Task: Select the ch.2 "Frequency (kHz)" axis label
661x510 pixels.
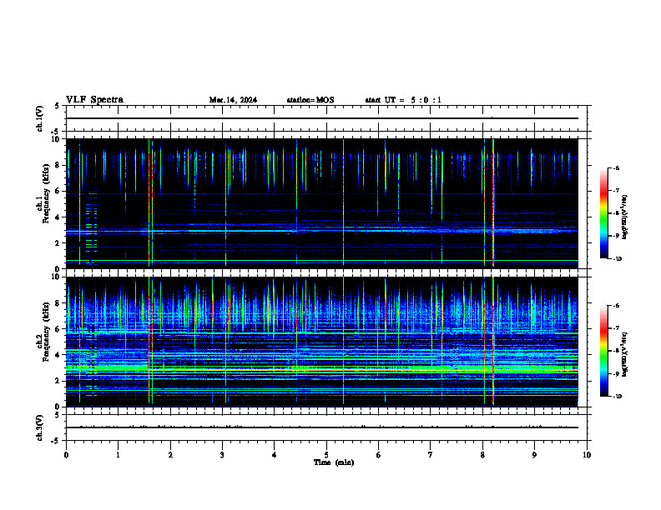Action: click(x=46, y=330)
